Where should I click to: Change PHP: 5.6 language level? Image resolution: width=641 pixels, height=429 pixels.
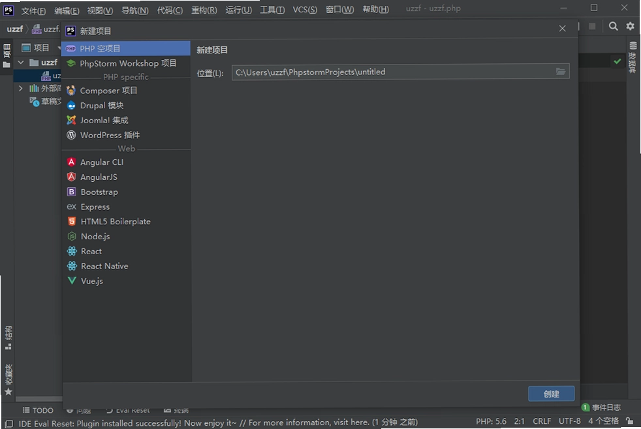[x=491, y=421]
